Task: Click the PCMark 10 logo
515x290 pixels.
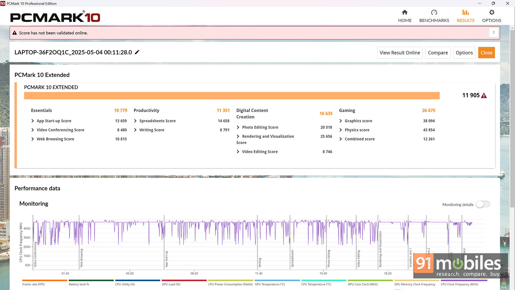Action: [55, 17]
